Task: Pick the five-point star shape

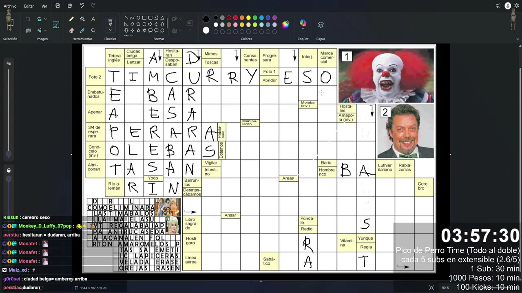Action: point(138,31)
